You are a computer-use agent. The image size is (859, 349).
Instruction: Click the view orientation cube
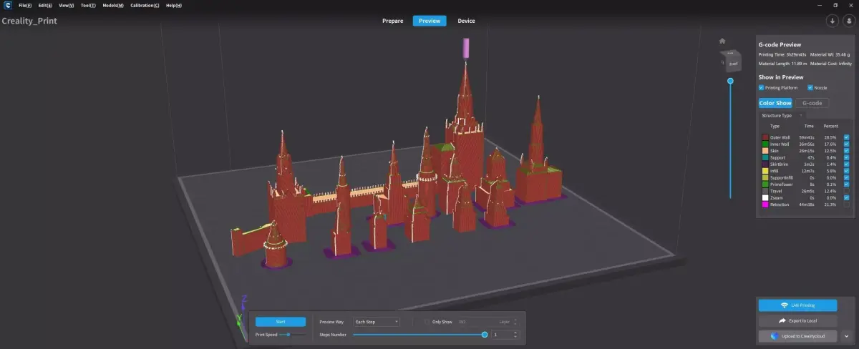(731, 61)
